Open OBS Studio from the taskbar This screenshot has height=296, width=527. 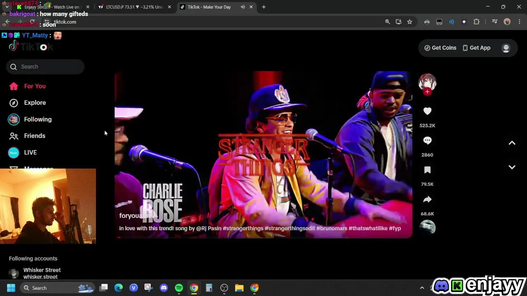[x=224, y=288]
